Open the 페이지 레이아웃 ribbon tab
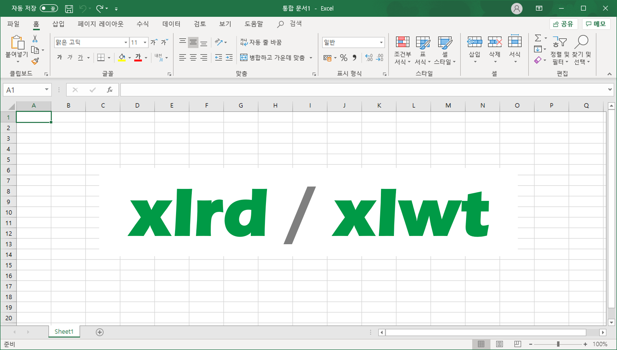 [x=101, y=24]
